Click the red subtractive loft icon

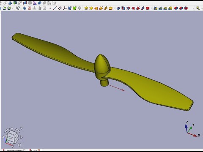[133, 8]
